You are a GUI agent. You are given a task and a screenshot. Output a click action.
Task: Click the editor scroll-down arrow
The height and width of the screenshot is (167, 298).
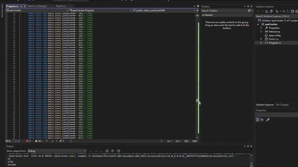pyautogui.click(x=197, y=138)
